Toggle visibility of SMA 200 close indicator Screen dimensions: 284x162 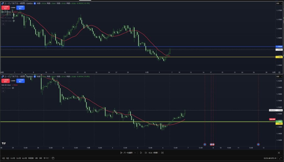pos(14,21)
